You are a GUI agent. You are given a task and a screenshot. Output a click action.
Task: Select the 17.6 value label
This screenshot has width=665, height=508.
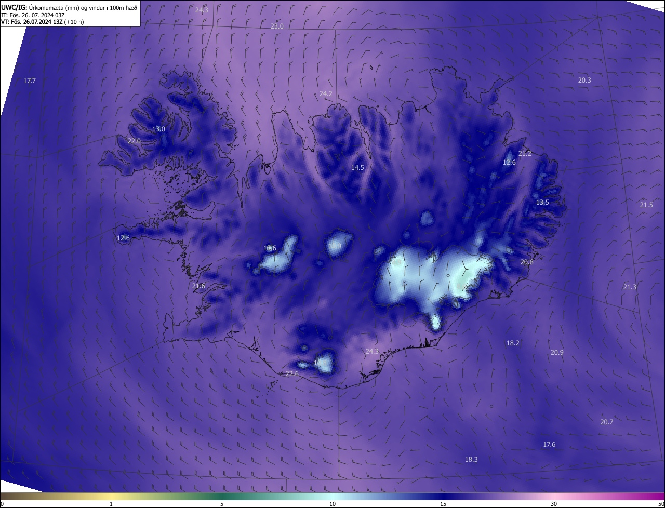(x=549, y=445)
